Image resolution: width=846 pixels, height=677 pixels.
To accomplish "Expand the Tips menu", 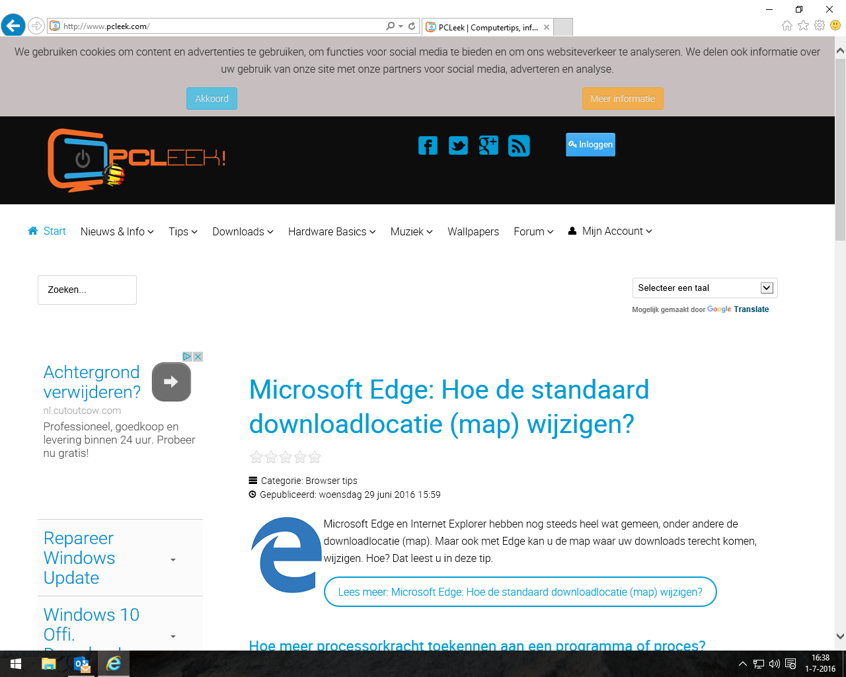I will (183, 231).
